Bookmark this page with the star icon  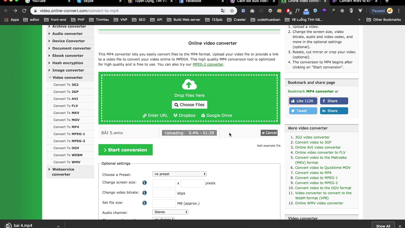232,11
